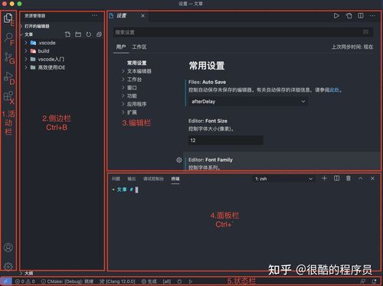Open the Manage gear in activity bar

tap(8, 266)
